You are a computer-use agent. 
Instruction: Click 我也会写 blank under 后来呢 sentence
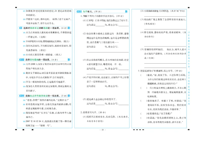(x=124, y=25)
